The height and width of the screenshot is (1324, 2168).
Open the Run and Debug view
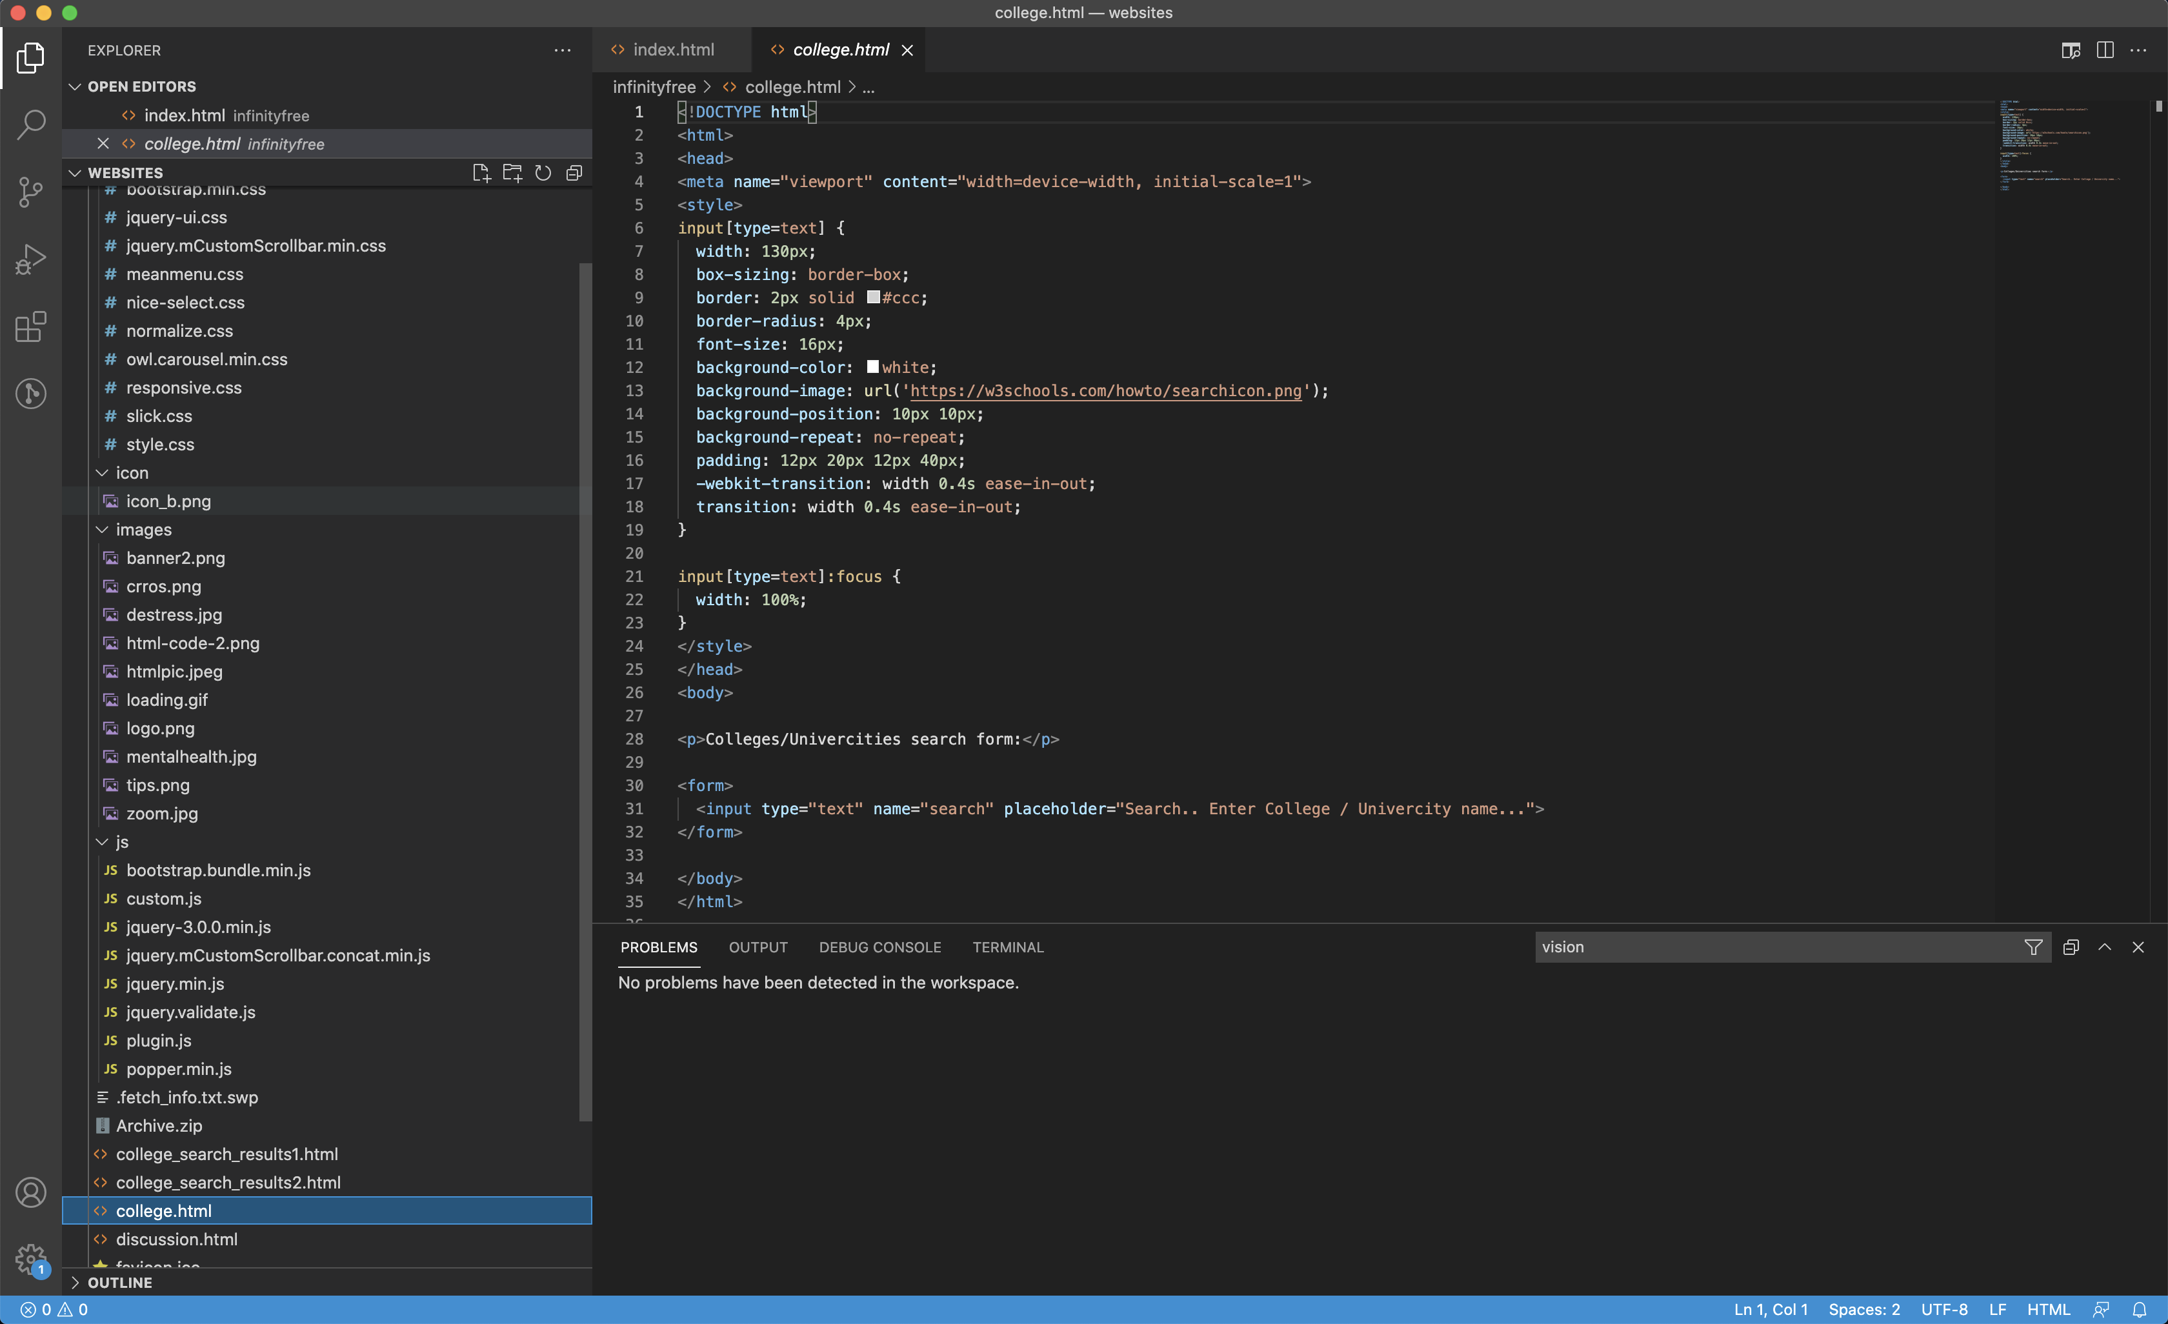point(31,259)
